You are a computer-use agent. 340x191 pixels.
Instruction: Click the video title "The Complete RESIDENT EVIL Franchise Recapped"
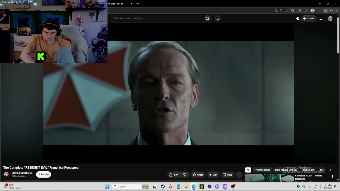[41, 168]
